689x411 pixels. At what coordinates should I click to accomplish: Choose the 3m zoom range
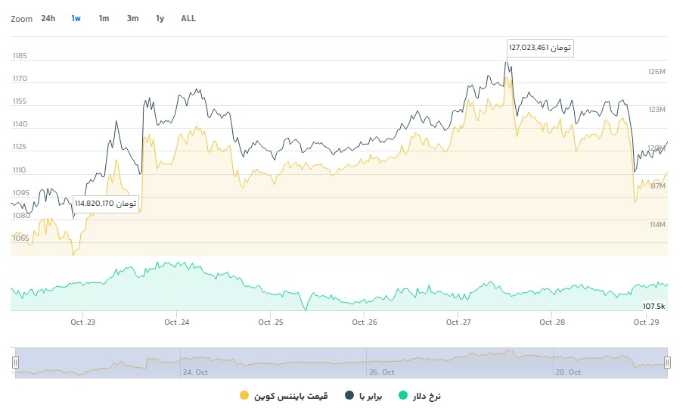click(x=132, y=18)
